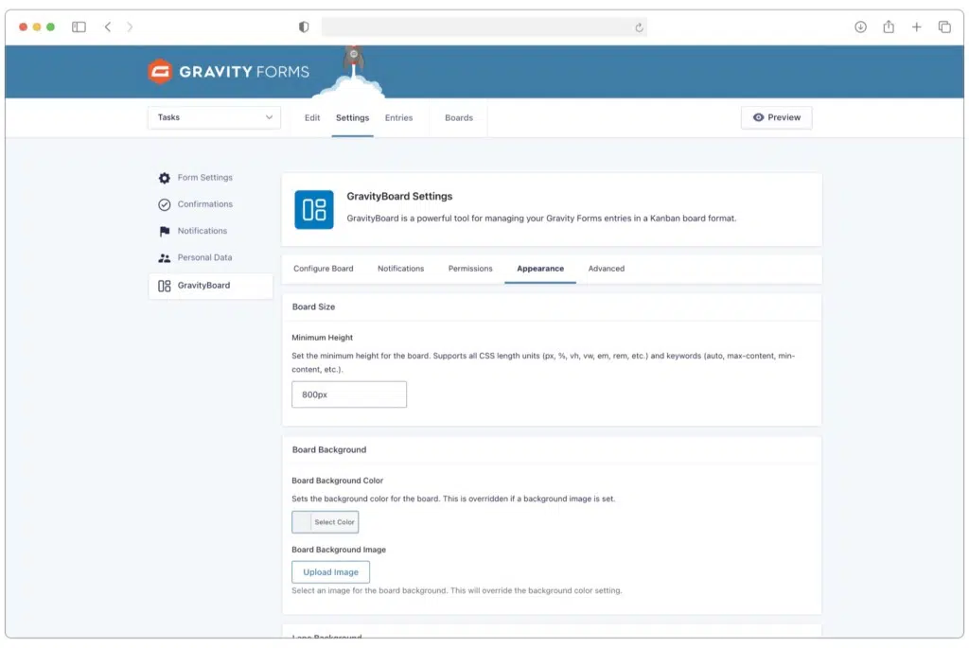The image size is (969, 648).
Task: Open Form Settings sidebar link
Action: [205, 178]
